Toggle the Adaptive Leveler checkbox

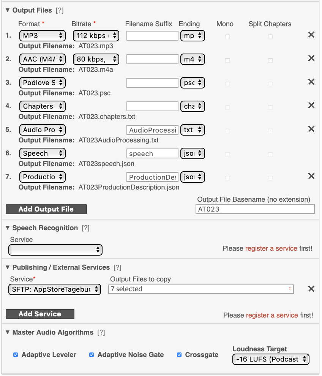(x=16, y=355)
